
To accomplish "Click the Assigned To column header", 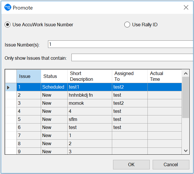I will [x=130, y=76].
